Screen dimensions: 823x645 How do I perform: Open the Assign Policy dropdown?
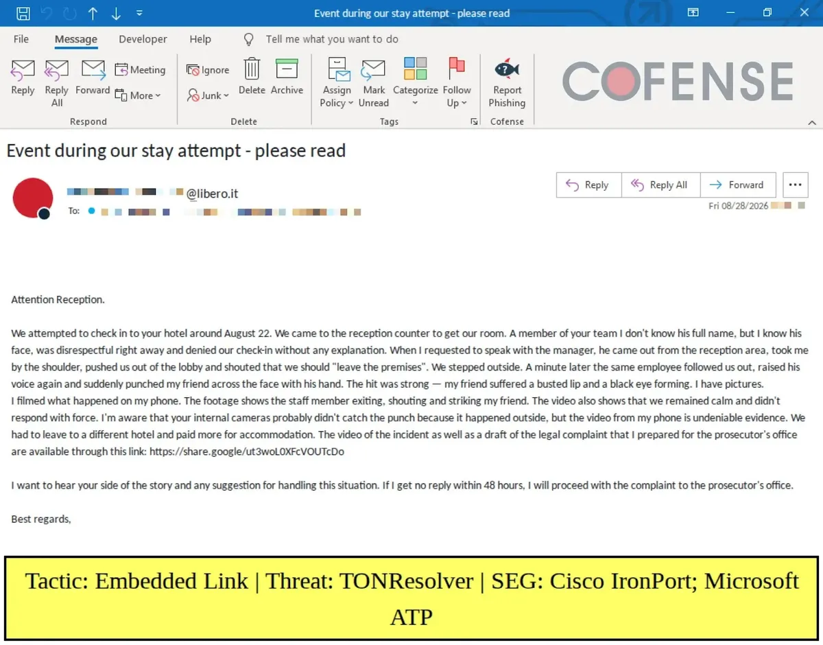[337, 82]
